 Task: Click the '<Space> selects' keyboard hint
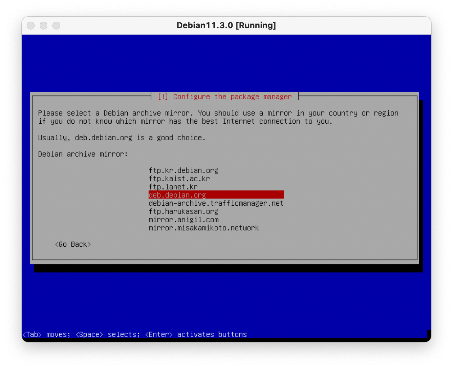pos(107,334)
